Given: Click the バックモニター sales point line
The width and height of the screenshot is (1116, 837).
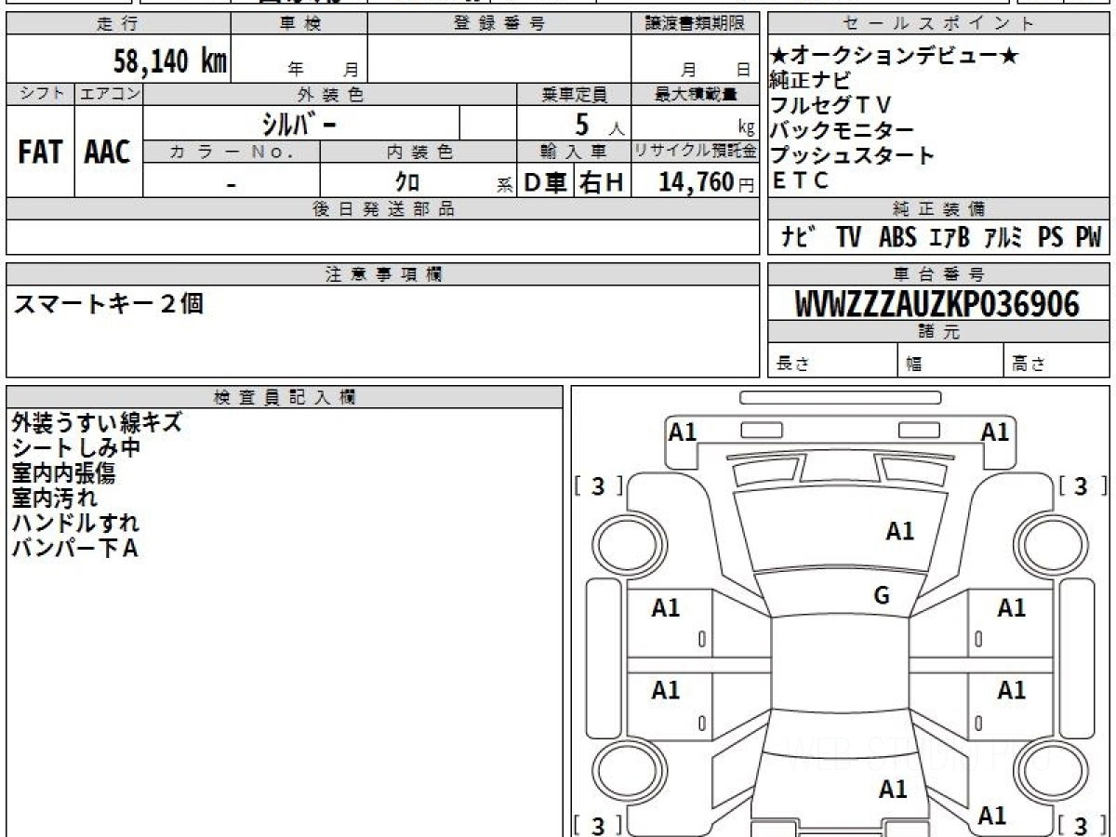Looking at the screenshot, I should (843, 130).
